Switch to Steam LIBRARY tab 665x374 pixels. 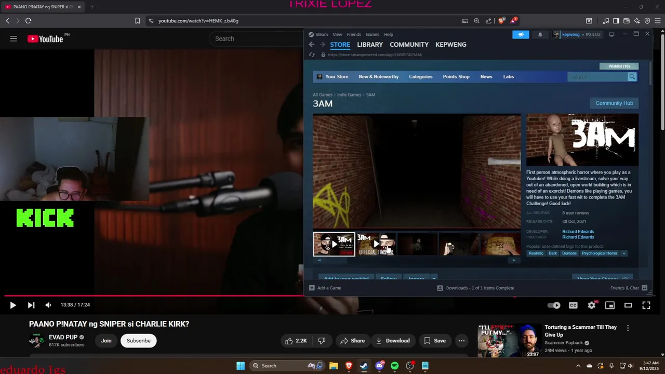(x=370, y=45)
